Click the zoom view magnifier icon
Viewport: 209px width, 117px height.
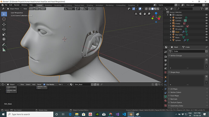click(149, 14)
